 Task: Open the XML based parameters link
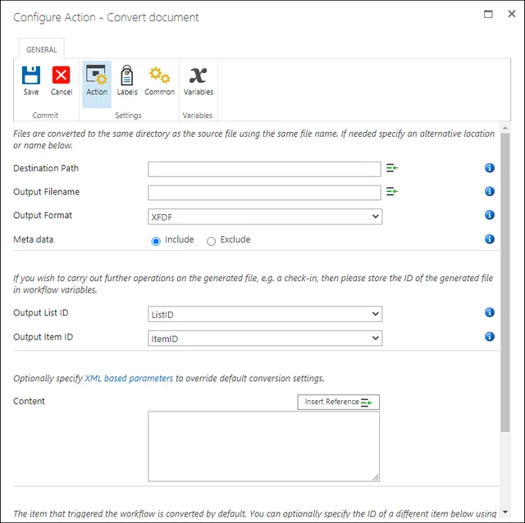point(129,378)
